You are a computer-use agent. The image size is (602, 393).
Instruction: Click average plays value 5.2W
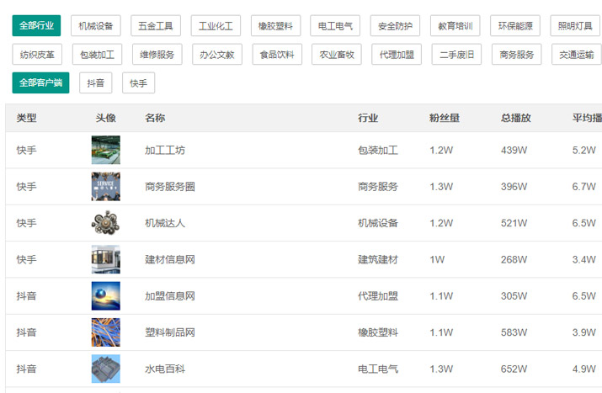pos(584,150)
